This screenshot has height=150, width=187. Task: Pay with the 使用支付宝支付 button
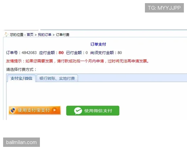pos(35,110)
